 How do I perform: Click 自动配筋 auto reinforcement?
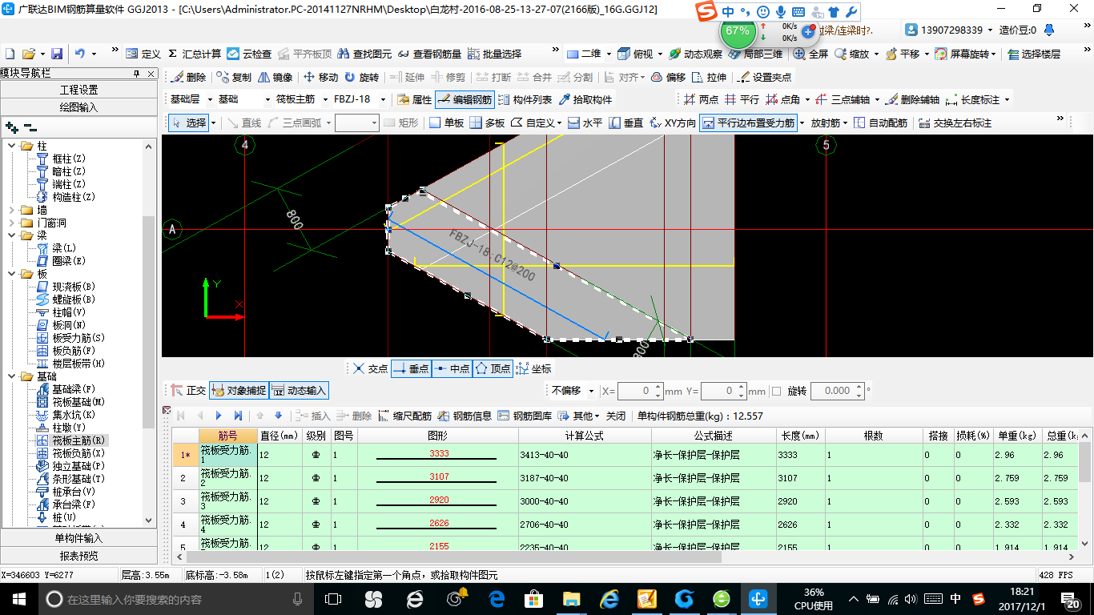click(x=880, y=123)
